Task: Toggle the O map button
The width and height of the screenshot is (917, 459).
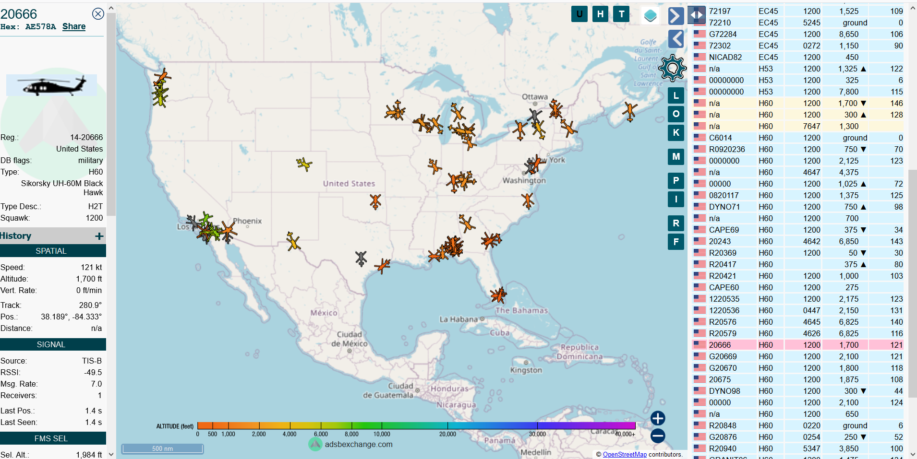Action: [676, 114]
